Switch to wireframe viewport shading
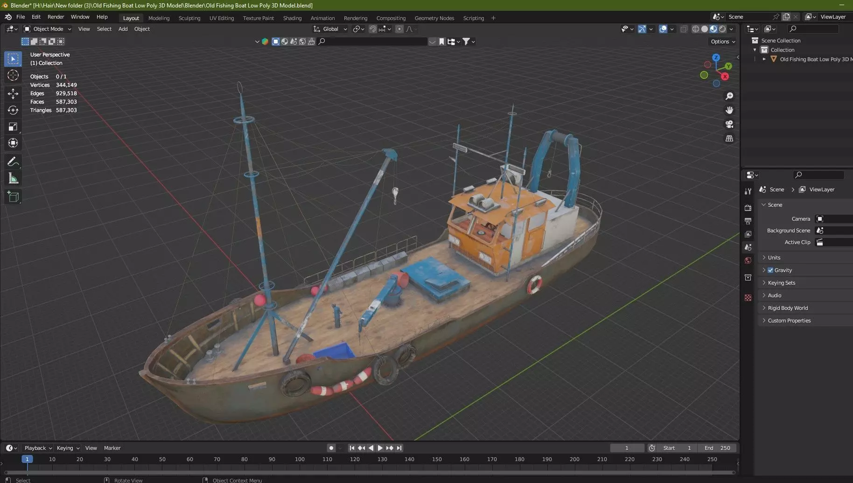The width and height of the screenshot is (853, 483). [695, 29]
